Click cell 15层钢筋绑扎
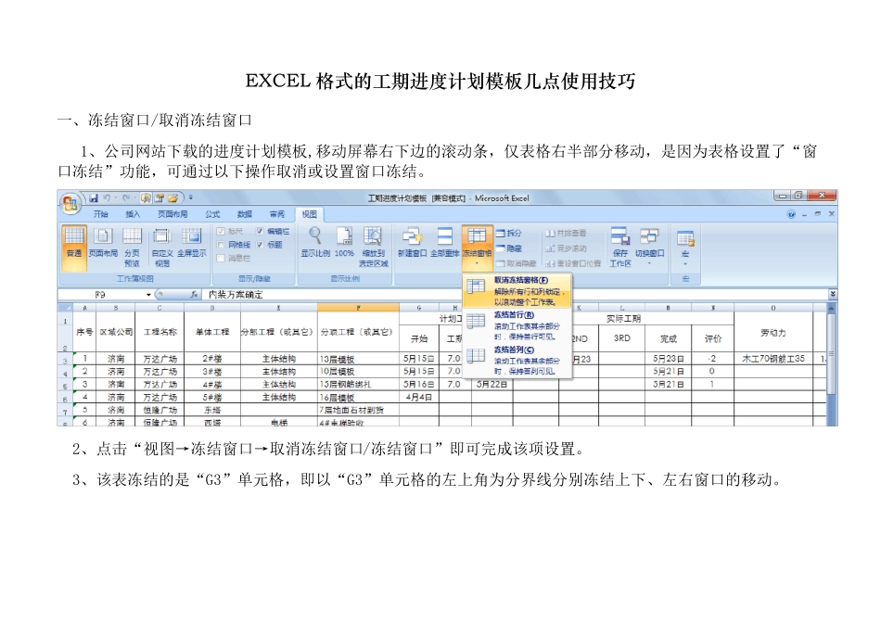 359,384
